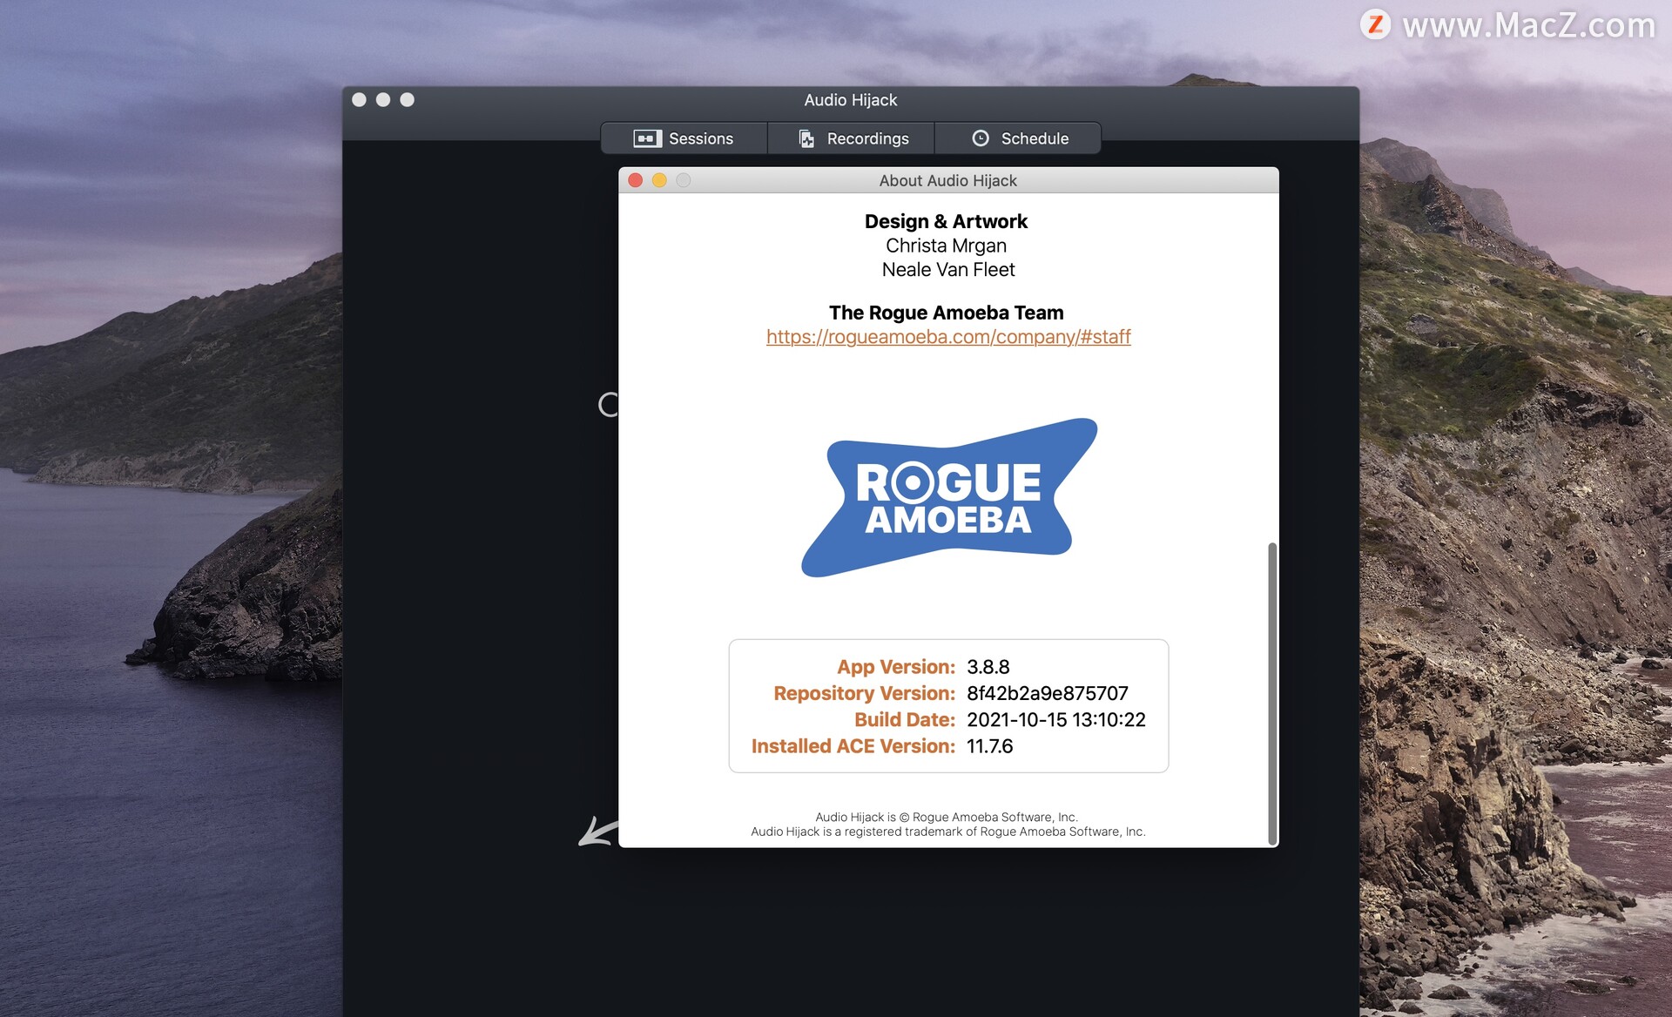Image resolution: width=1672 pixels, height=1017 pixels.
Task: Click the App Version number field
Action: (x=991, y=666)
